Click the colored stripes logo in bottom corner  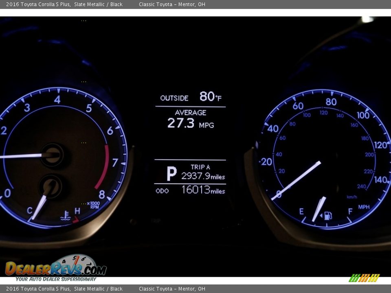tap(364, 278)
